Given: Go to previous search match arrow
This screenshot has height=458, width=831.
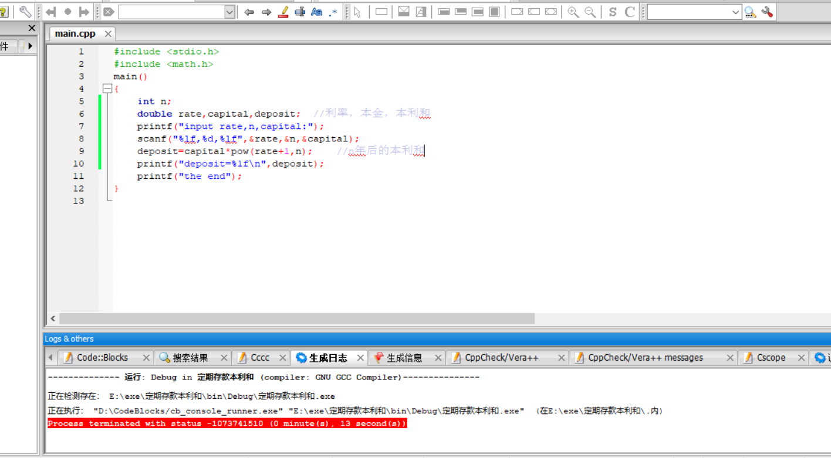Looking at the screenshot, I should click(249, 12).
